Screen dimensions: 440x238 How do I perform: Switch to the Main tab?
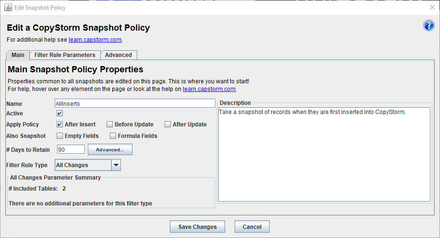(18, 55)
